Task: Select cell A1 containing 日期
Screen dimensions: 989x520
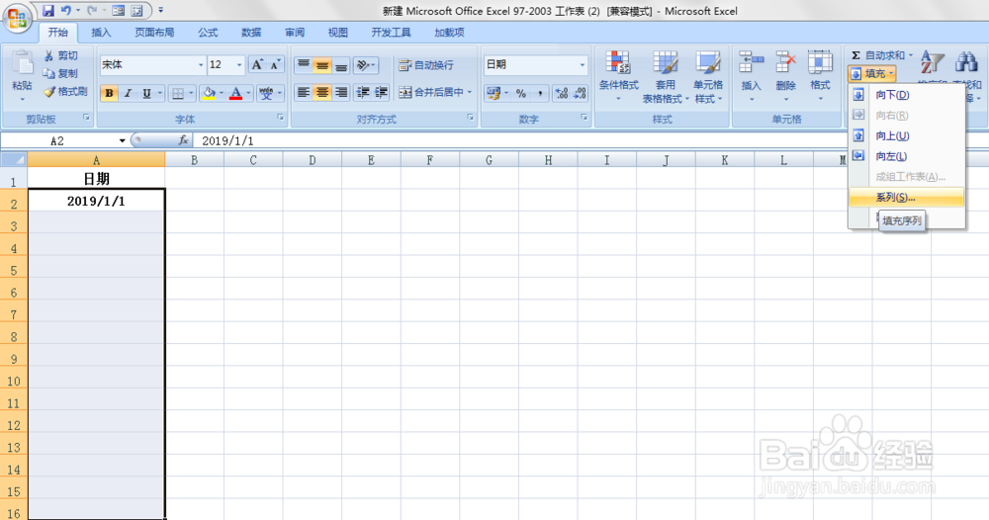Action: (x=96, y=178)
